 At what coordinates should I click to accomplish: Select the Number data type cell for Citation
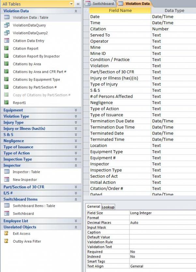tap(173, 29)
